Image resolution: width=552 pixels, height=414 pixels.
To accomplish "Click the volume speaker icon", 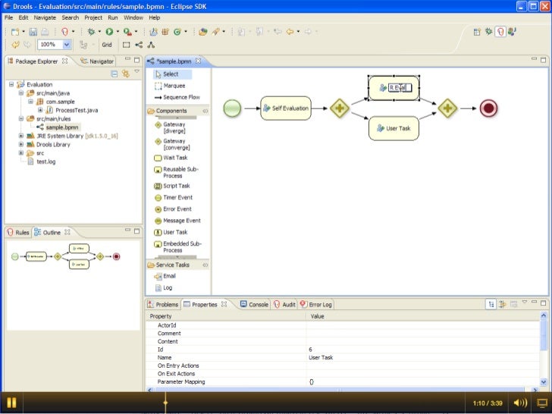I will click(520, 403).
